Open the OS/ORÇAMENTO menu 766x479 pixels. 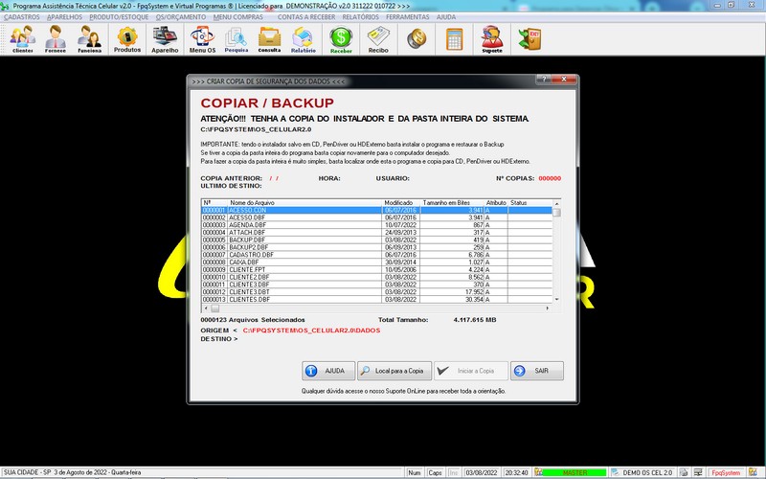(x=181, y=17)
